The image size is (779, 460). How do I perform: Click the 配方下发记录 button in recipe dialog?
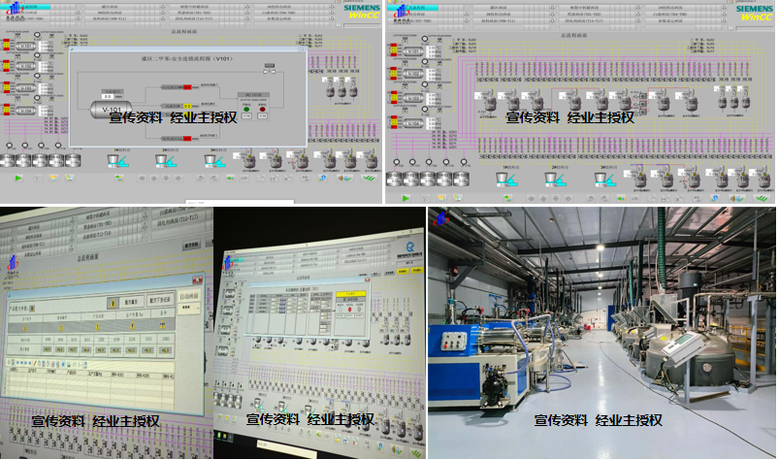[x=161, y=301]
